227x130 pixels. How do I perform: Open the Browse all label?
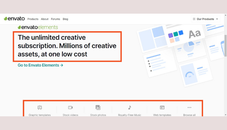pos(189,115)
